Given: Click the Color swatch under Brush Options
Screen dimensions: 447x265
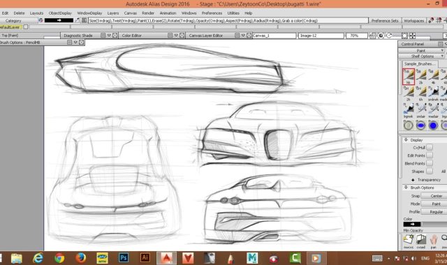Looking at the screenshot, I should point(411,225).
